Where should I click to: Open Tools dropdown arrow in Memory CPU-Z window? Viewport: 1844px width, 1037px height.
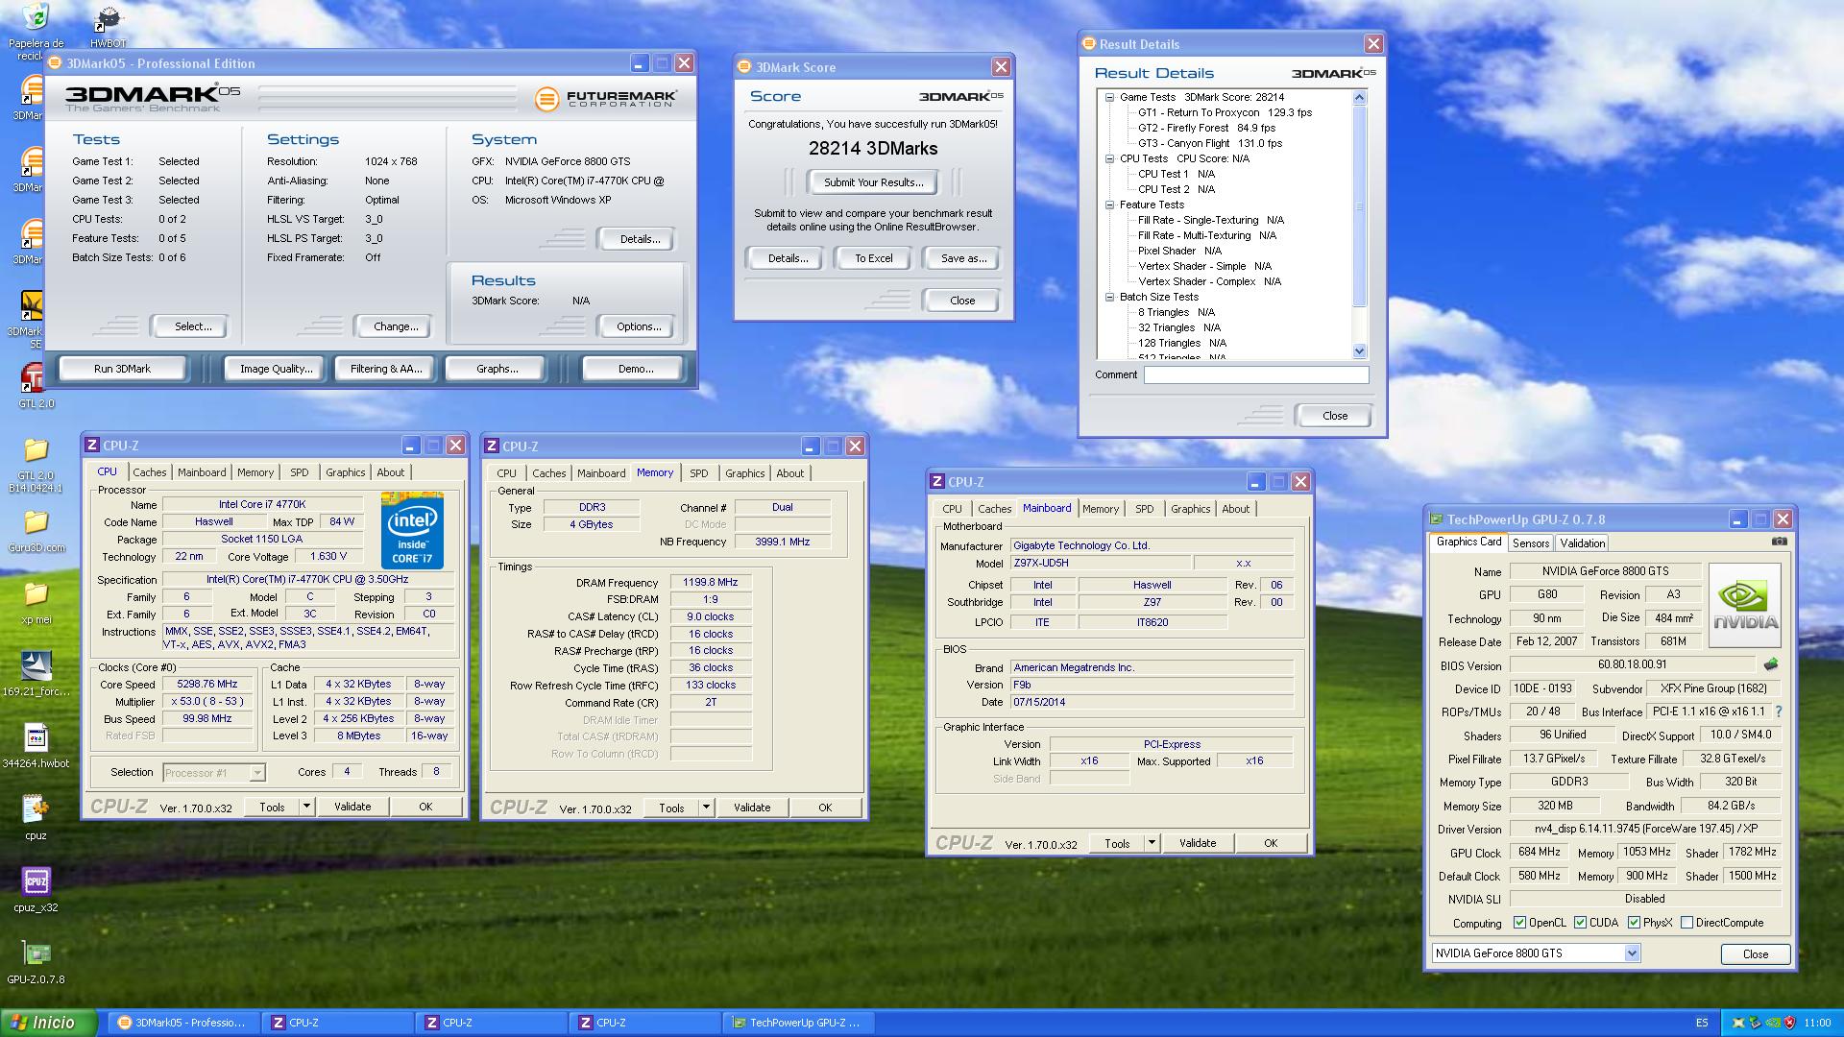pos(706,808)
